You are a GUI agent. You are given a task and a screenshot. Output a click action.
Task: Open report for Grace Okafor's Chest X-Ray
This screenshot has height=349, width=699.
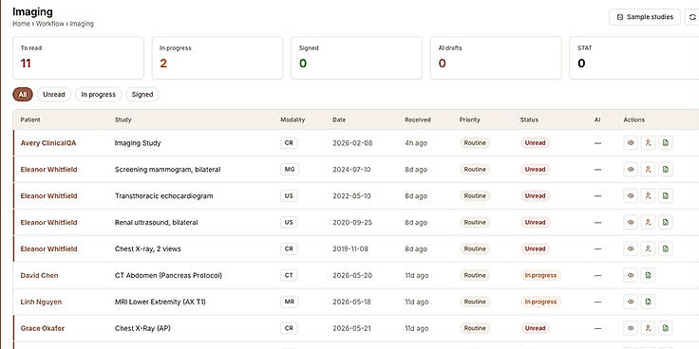(665, 328)
